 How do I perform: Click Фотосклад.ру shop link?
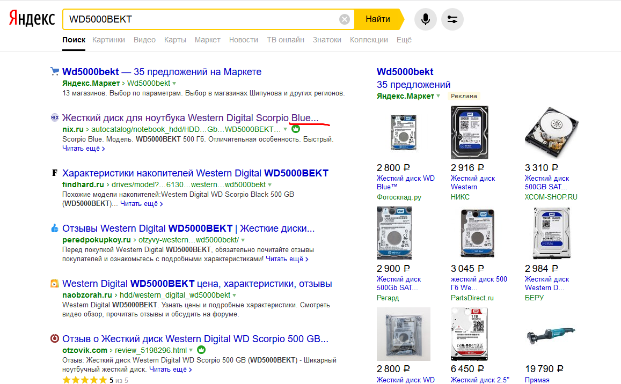tap(399, 197)
